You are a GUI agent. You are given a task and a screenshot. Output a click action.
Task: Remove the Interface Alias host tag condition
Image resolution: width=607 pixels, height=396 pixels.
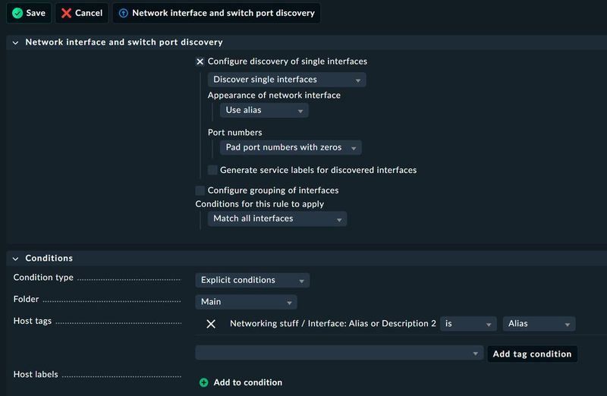click(211, 324)
